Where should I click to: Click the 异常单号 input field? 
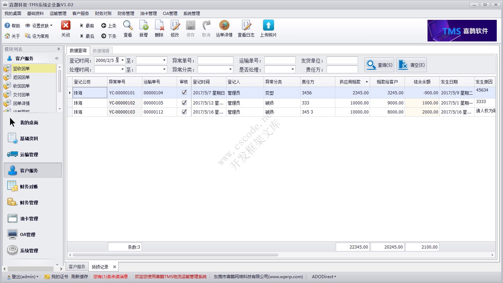pos(215,60)
